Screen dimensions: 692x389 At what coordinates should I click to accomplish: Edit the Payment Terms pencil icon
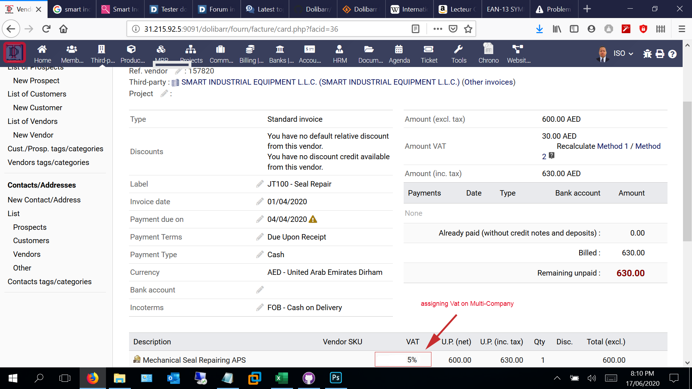[x=260, y=237]
